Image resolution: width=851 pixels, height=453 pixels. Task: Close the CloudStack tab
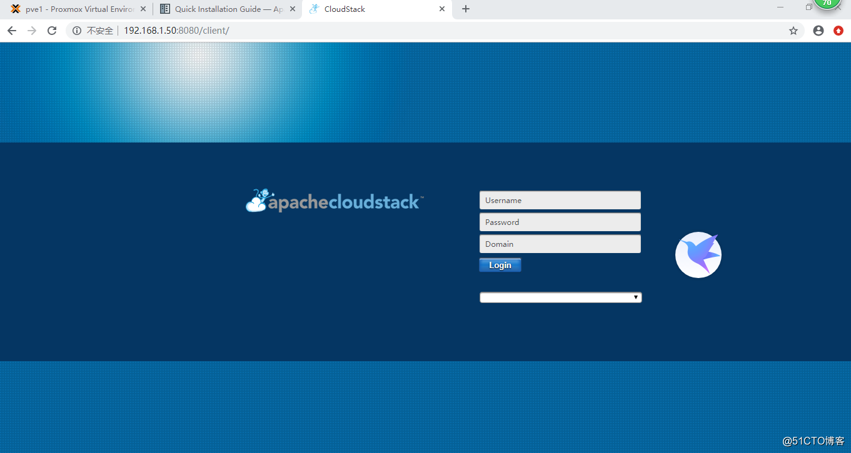tap(442, 9)
